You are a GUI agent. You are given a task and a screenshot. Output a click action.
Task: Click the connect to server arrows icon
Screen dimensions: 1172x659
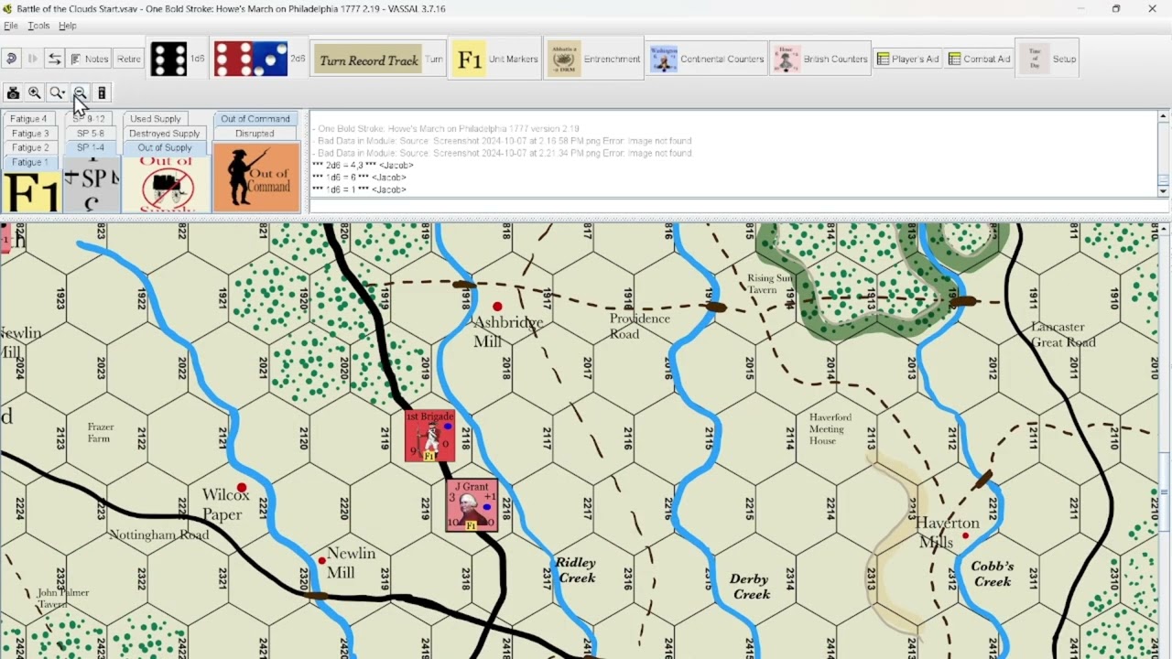pos(55,59)
